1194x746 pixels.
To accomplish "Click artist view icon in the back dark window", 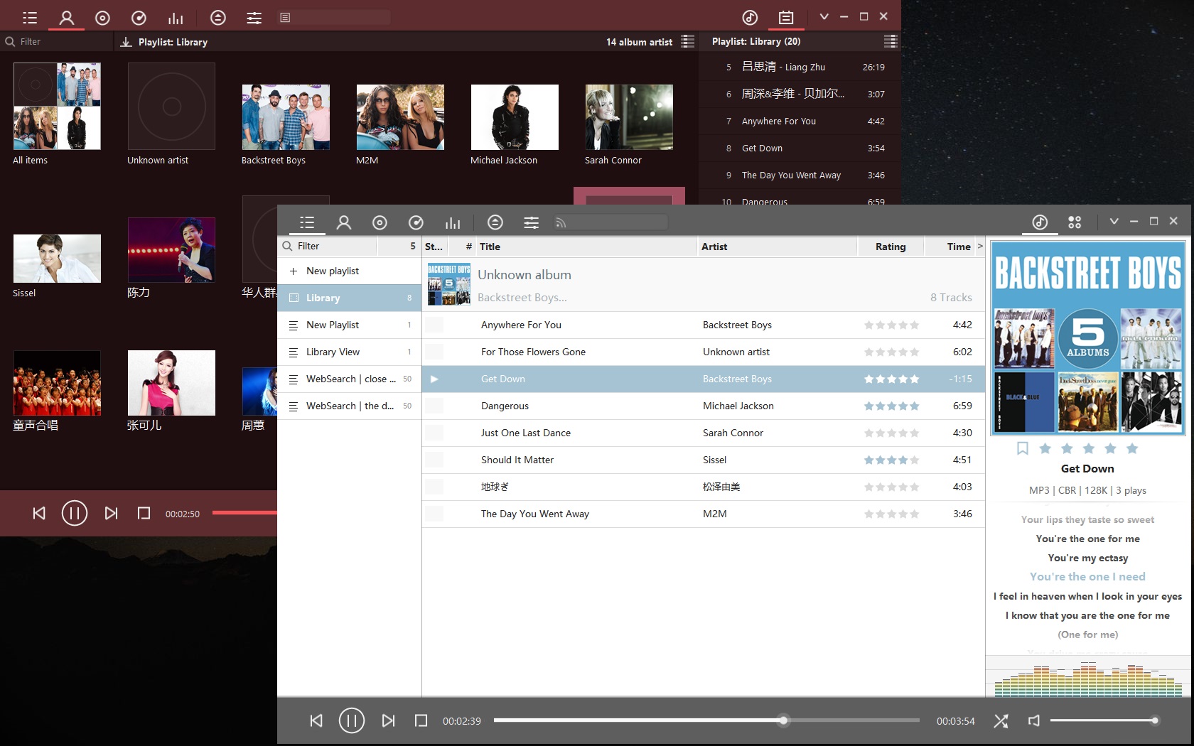I will tap(66, 18).
